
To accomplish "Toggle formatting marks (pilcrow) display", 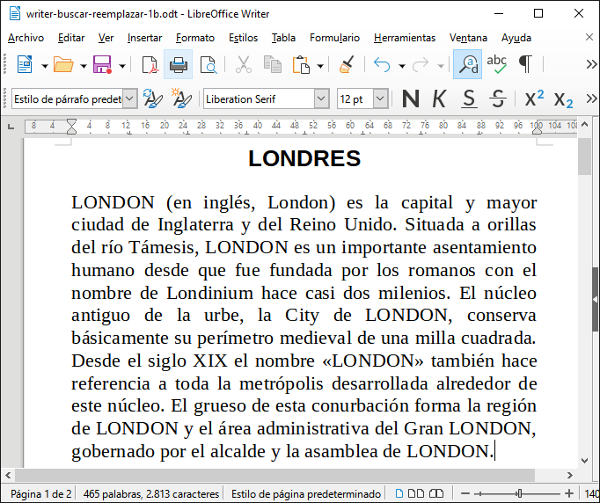I will pos(525,65).
